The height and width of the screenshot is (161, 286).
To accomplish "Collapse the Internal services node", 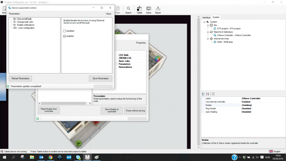I will (x=208, y=39).
